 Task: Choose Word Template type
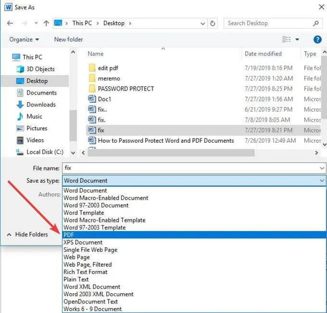[194, 213]
